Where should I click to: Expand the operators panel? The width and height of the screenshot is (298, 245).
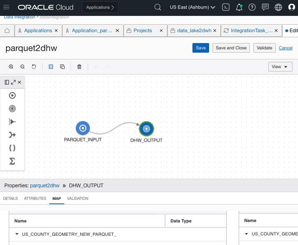click(13, 82)
